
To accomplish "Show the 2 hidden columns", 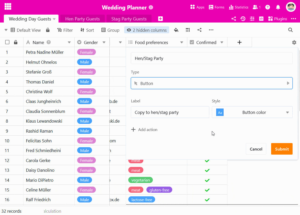I will point(147,30).
